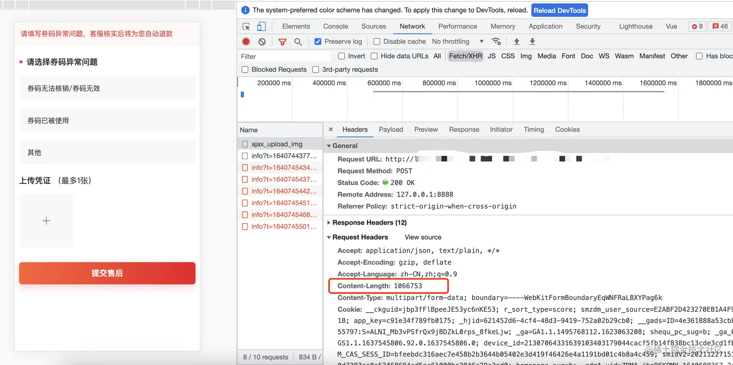The height and width of the screenshot is (365, 733).
Task: Filter requests by Img
Action: pyautogui.click(x=526, y=56)
